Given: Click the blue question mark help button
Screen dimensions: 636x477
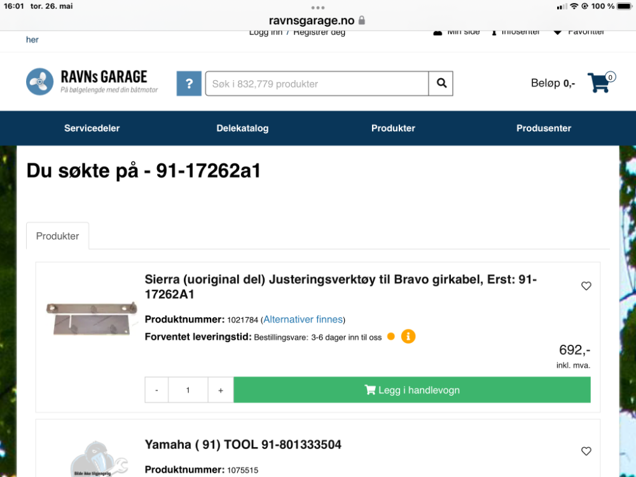Looking at the screenshot, I should (x=189, y=83).
